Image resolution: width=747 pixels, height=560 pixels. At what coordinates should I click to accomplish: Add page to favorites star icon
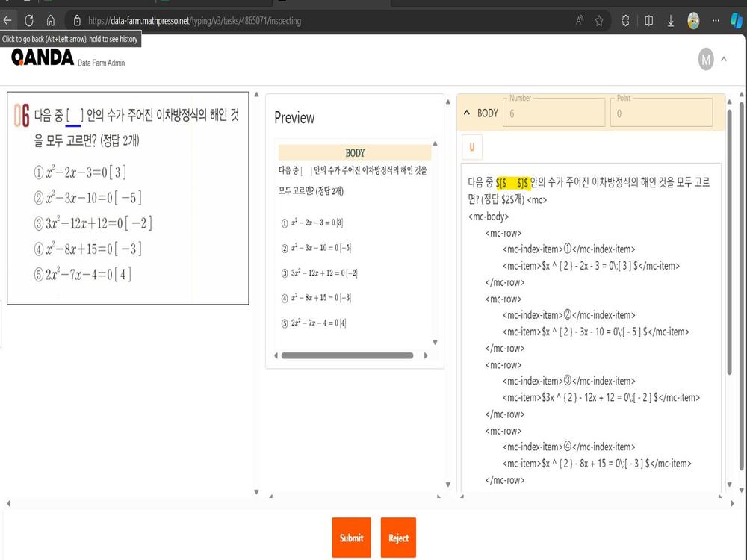pyautogui.click(x=599, y=20)
